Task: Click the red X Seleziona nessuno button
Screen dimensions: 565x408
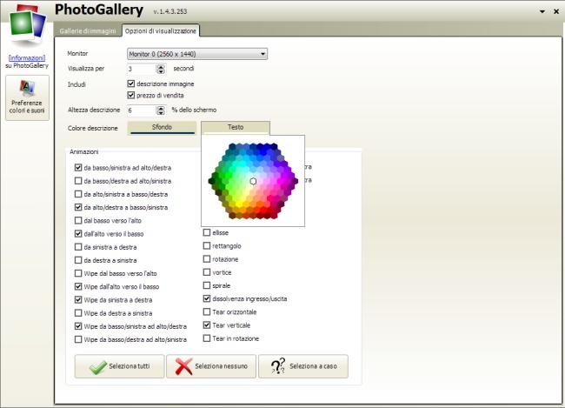Action: click(x=211, y=366)
